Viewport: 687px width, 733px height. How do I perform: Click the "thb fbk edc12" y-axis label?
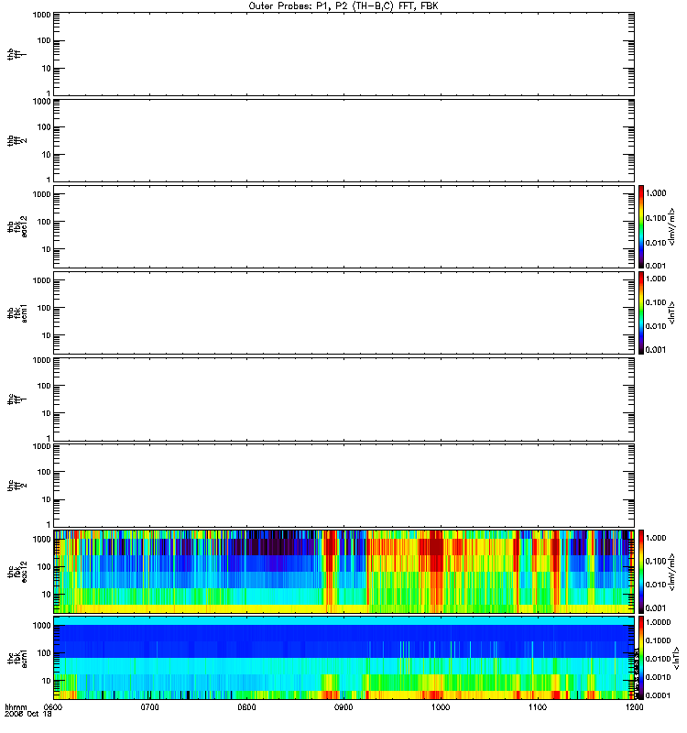tap(17, 226)
